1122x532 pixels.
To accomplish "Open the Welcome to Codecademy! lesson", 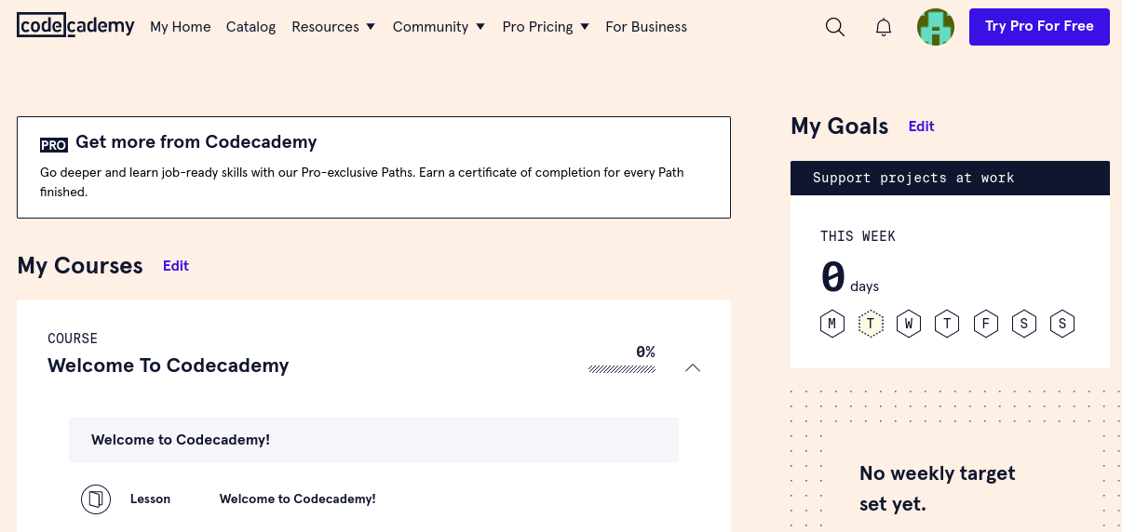I will tap(297, 499).
